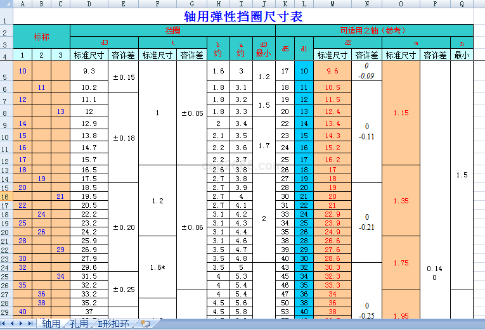Select the cyan d1 header cell
Viewport: 485px width, 330px height.
304,49
